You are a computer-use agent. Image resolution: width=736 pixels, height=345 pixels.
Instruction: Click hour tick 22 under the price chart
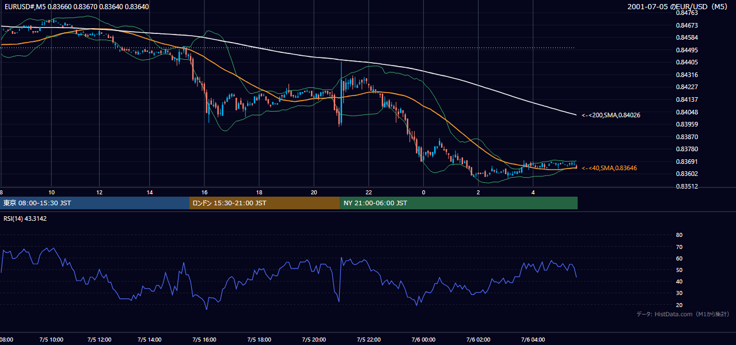click(x=369, y=192)
